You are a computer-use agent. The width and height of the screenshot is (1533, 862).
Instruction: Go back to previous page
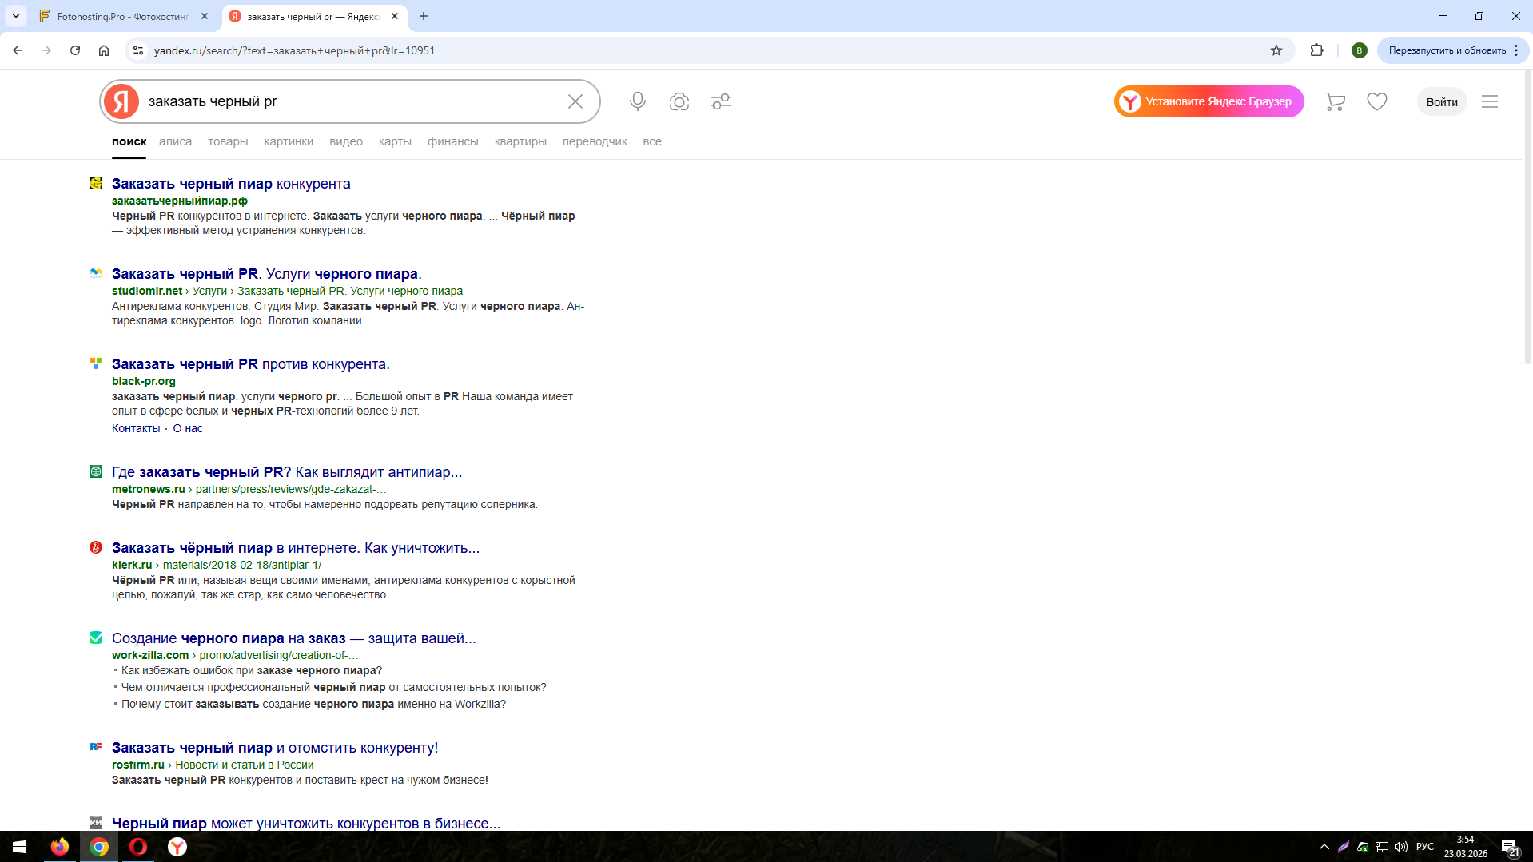[18, 50]
